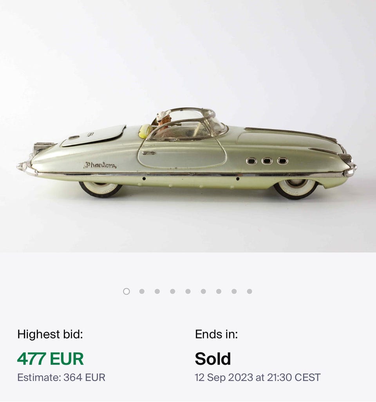Click the Highest bid: label

pos(50,334)
